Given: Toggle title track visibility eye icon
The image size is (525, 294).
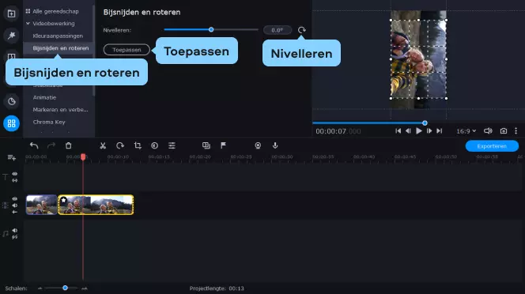Looking at the screenshot, I should (15, 174).
